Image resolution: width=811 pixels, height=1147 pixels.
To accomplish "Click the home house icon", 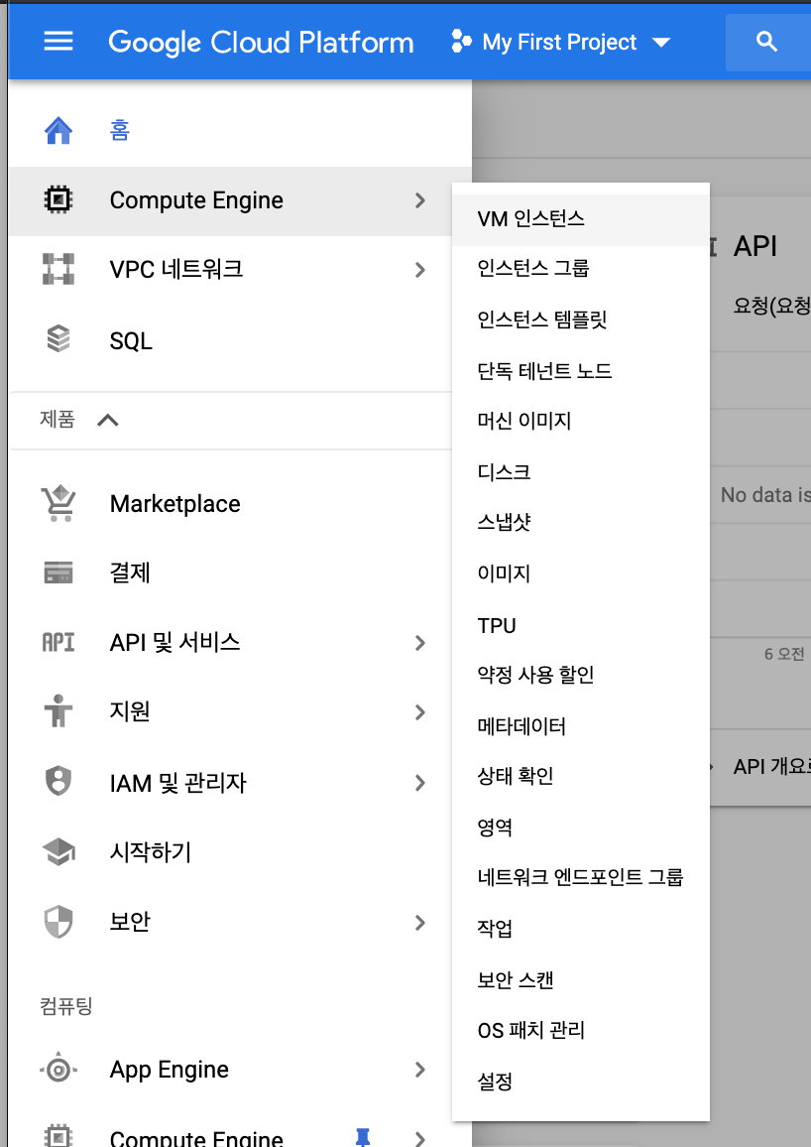I will tap(58, 130).
